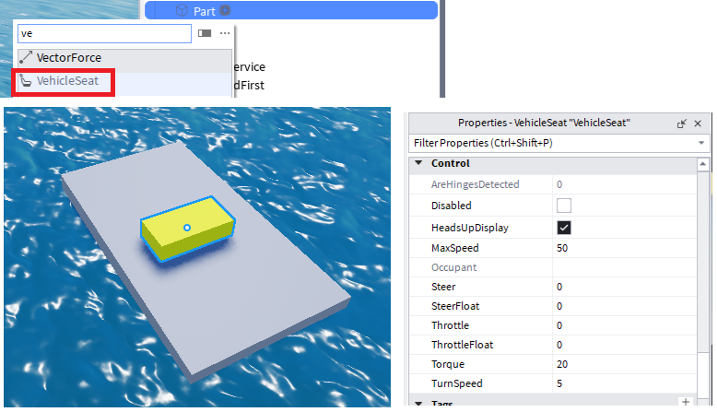Click the object search input field
The width and height of the screenshot is (717, 412).
pyautogui.click(x=103, y=33)
